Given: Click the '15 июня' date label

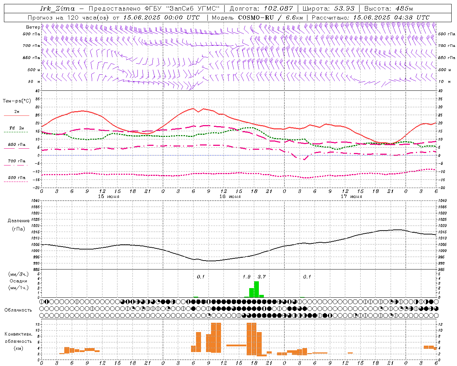Looking at the screenshot, I should pos(109,197).
